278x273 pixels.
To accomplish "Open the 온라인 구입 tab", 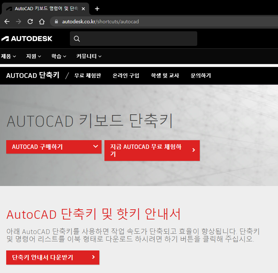I will 126,76.
